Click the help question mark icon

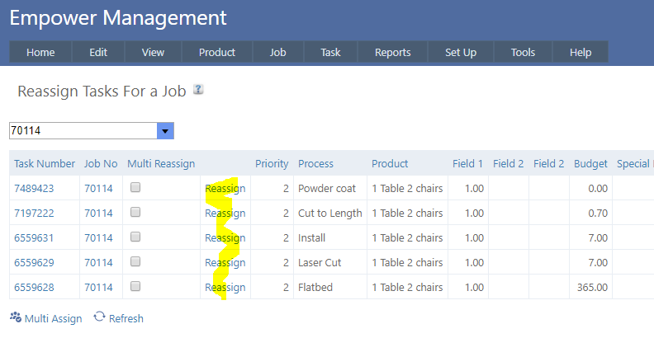click(x=198, y=90)
